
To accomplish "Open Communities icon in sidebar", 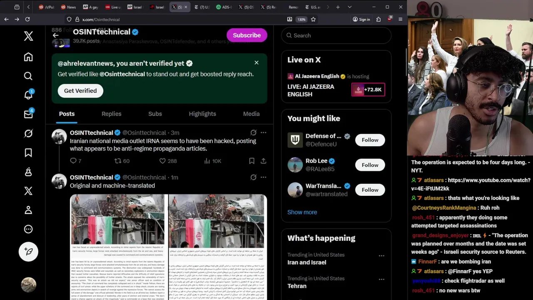I will (x=28, y=172).
